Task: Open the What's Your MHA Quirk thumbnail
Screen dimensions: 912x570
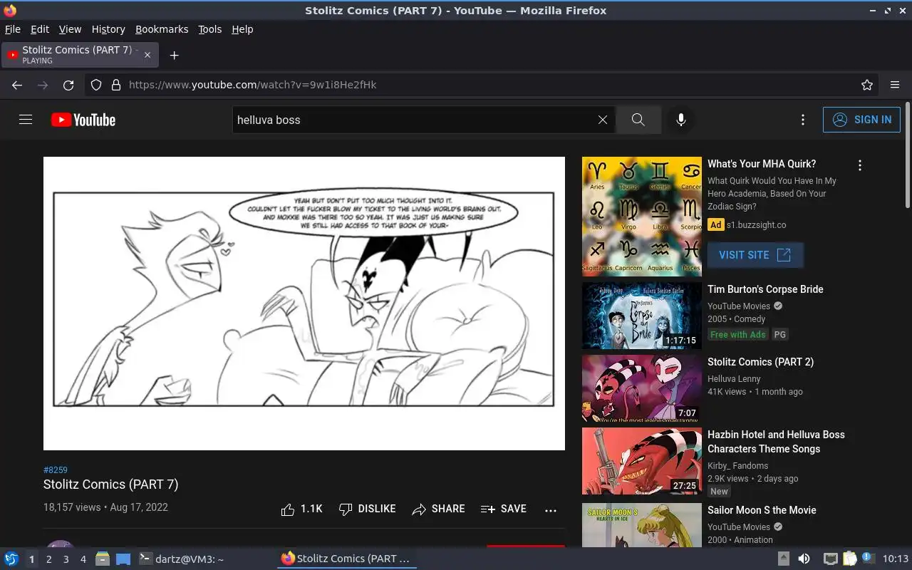Action: [642, 217]
